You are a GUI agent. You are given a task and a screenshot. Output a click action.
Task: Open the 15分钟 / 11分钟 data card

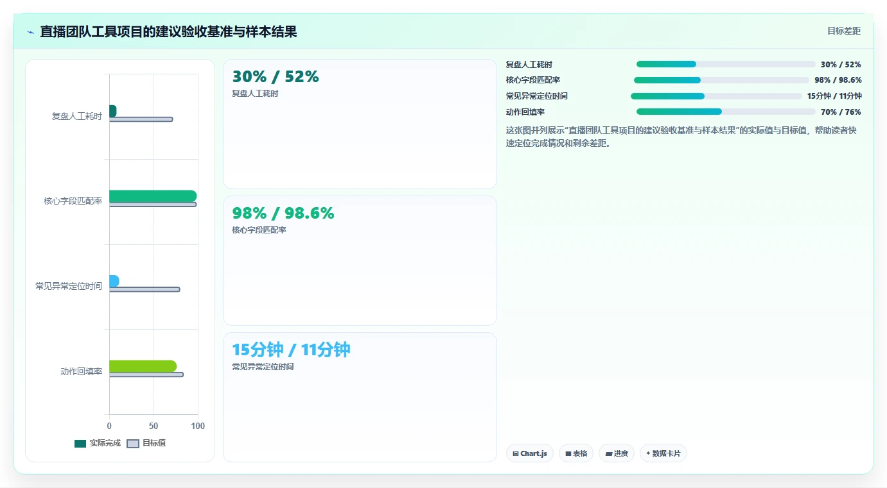(x=360, y=397)
